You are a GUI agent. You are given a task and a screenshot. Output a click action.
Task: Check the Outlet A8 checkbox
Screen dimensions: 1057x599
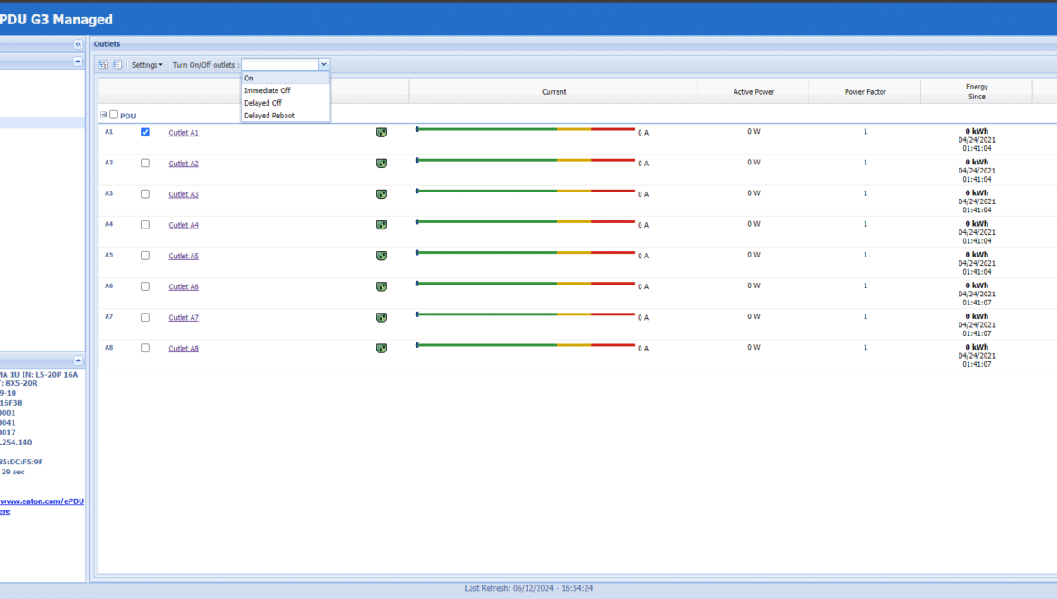pyautogui.click(x=145, y=349)
